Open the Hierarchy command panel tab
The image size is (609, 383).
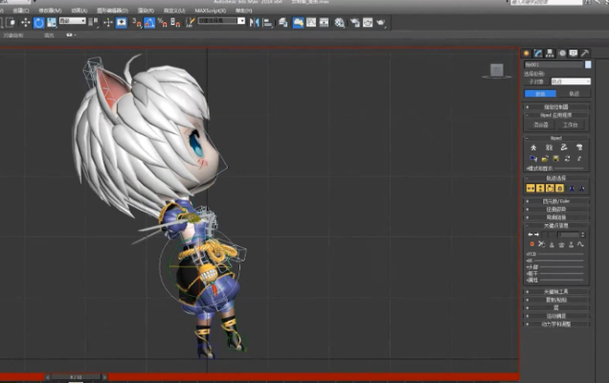550,53
